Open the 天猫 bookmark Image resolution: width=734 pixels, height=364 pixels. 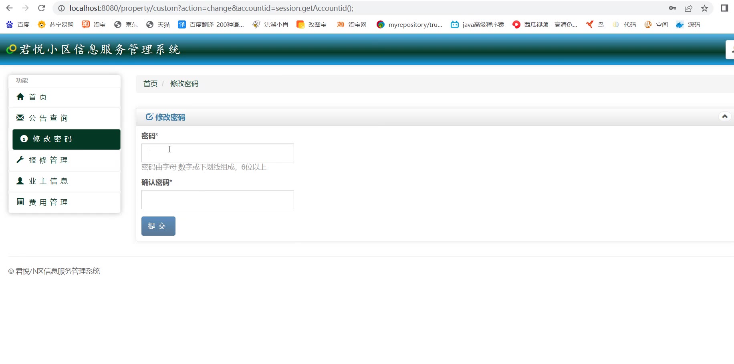158,24
